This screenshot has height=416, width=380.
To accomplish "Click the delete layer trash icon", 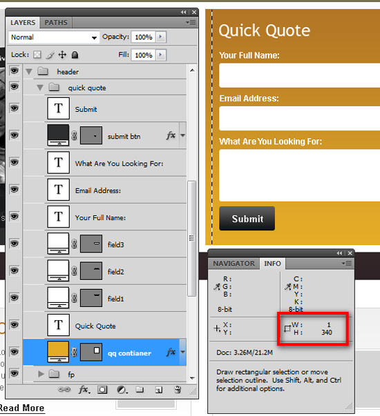I will click(178, 390).
